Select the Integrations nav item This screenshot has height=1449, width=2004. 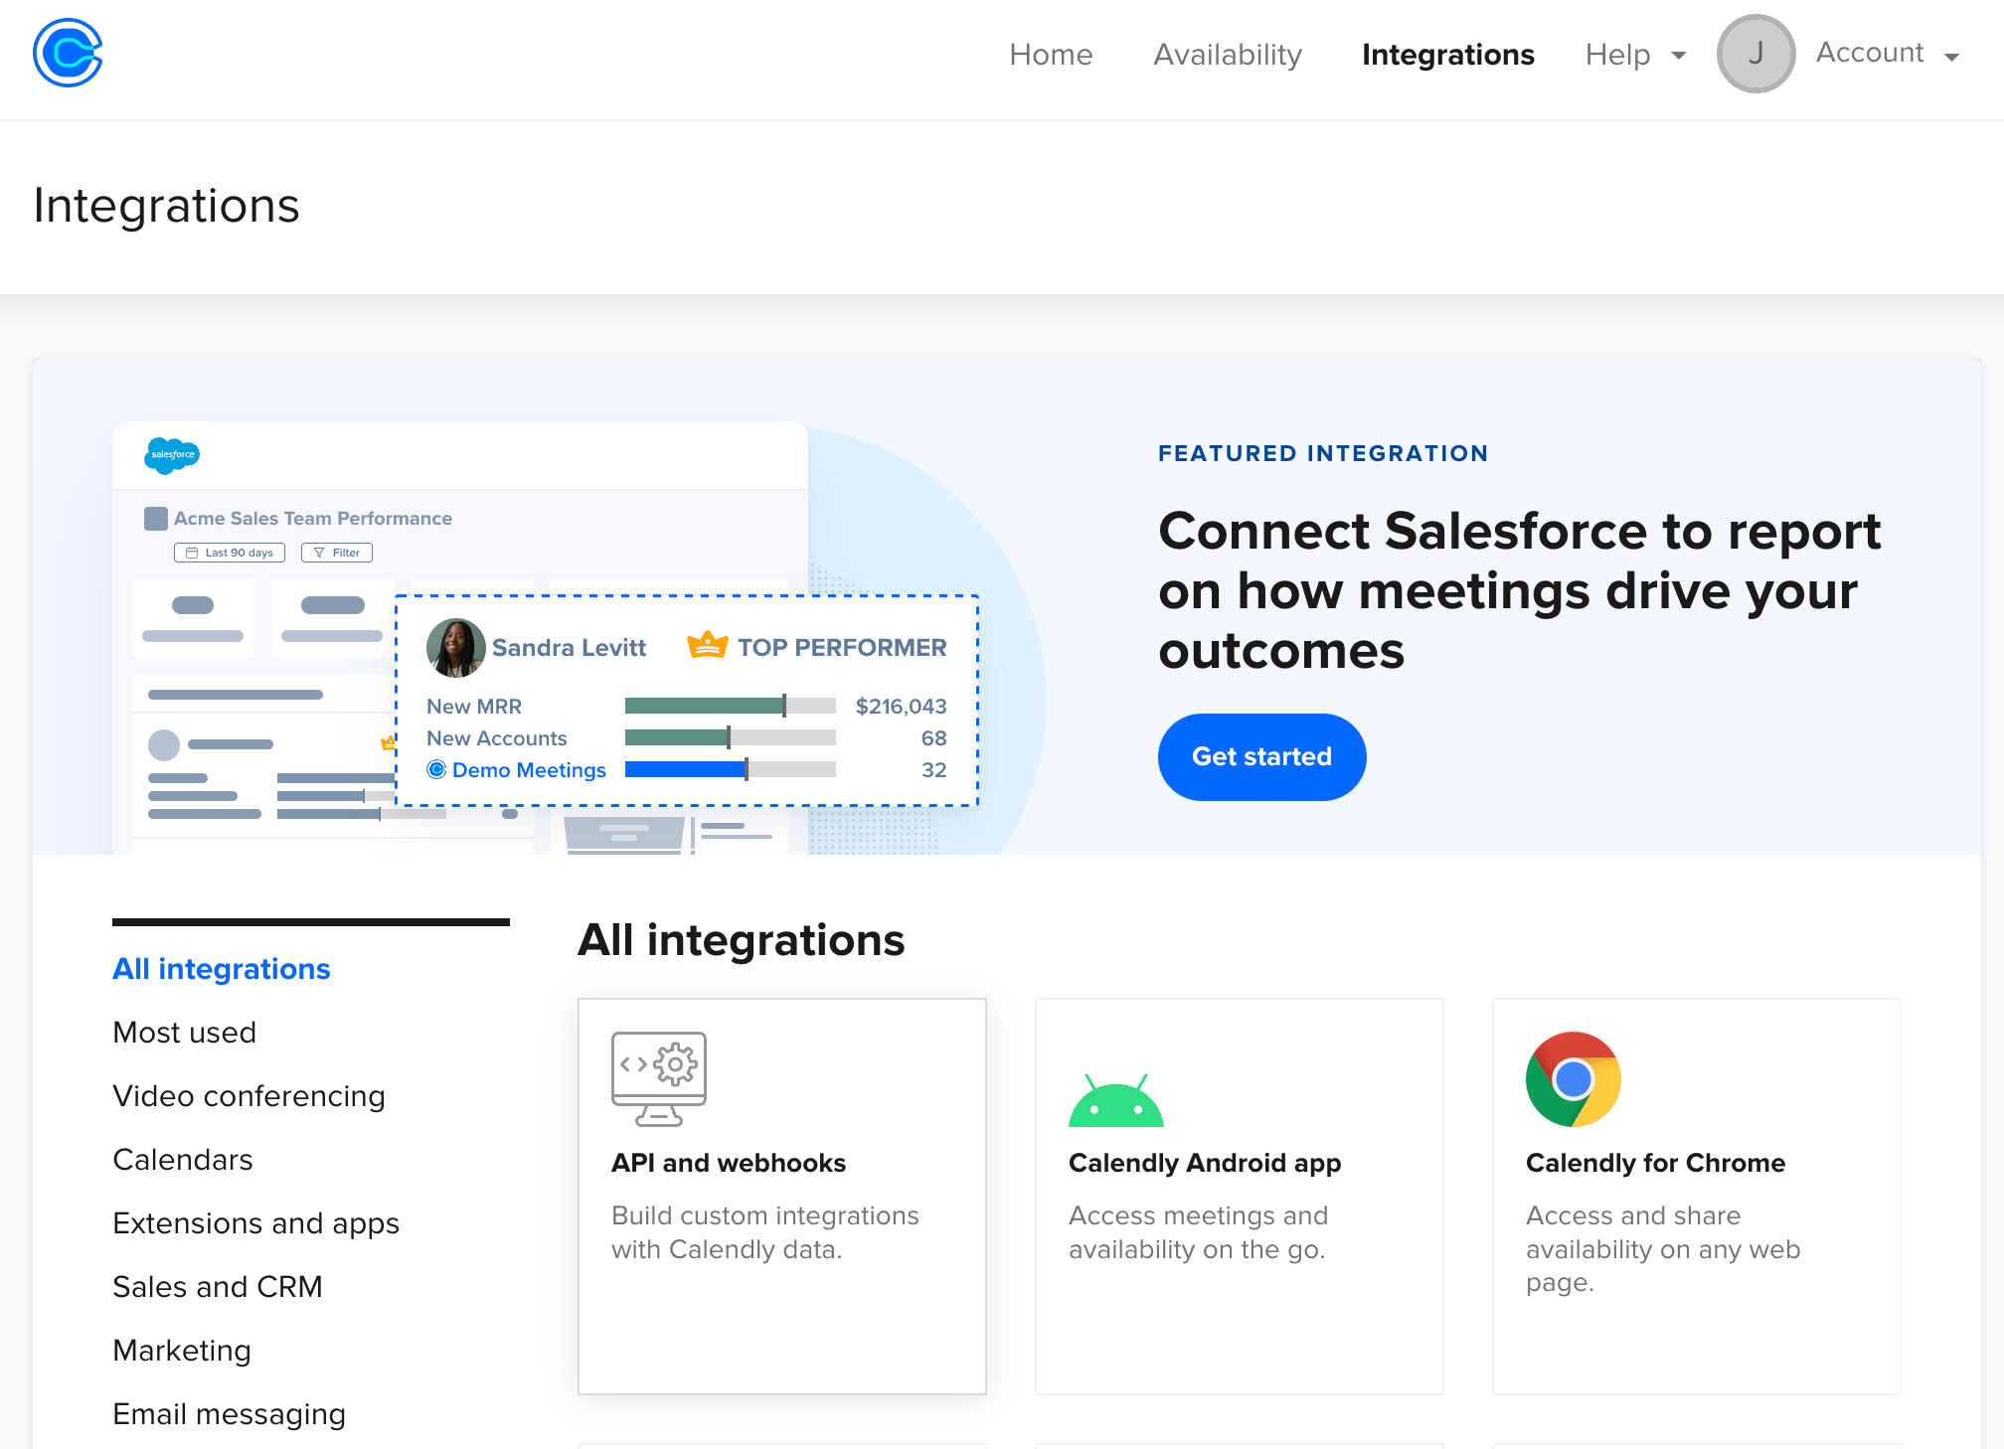point(1447,54)
